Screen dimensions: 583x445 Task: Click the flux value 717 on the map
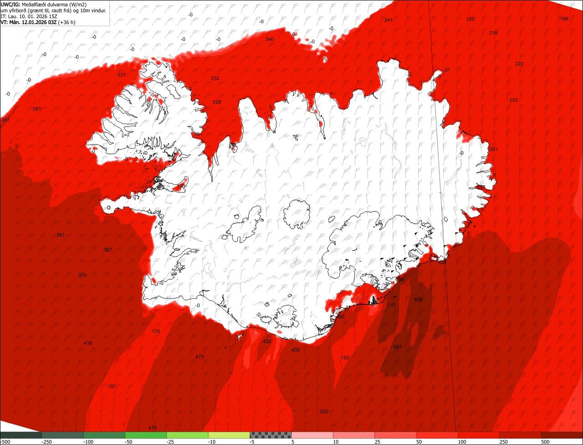392,305
